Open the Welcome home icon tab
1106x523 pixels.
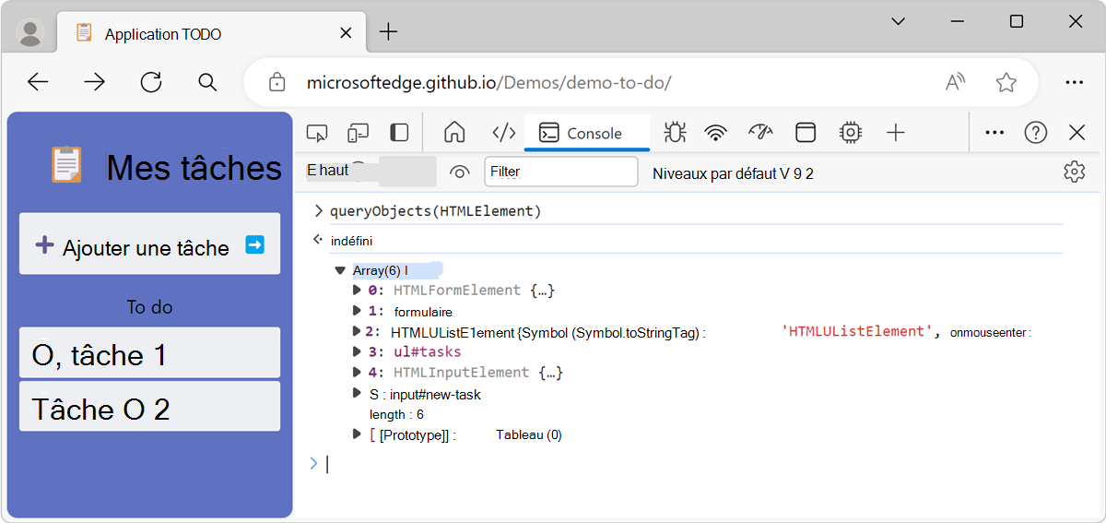coord(454,133)
